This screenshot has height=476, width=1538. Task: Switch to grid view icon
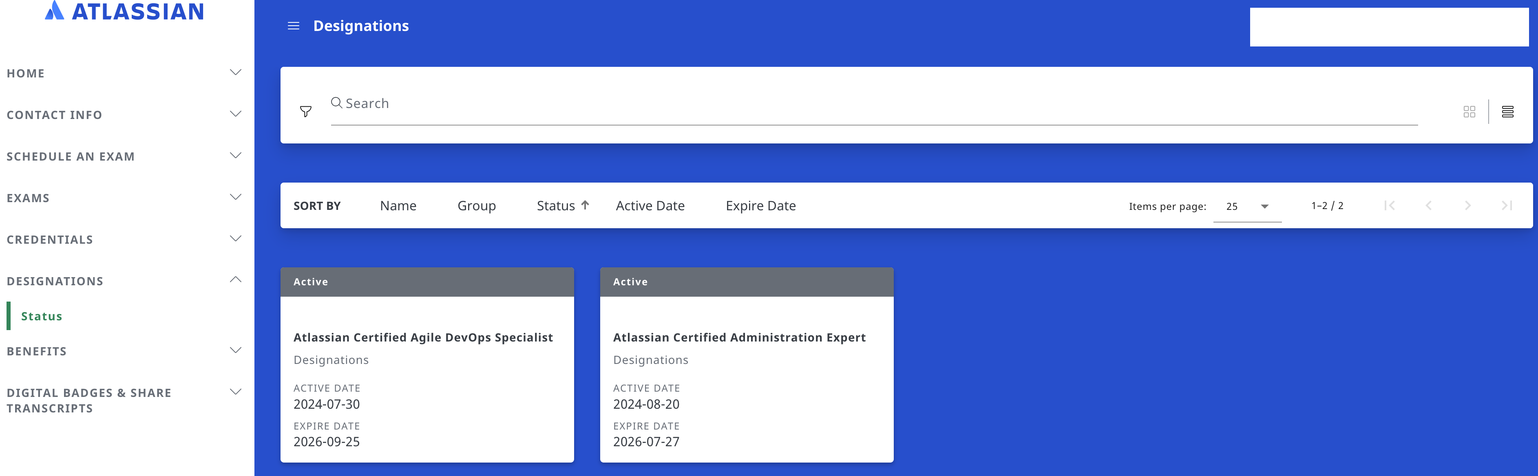(x=1469, y=112)
